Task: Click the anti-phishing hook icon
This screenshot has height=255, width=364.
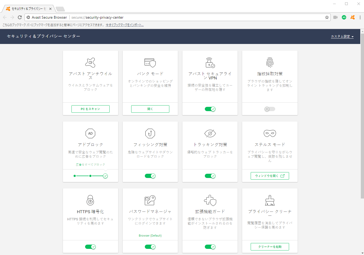Action: pyautogui.click(x=150, y=133)
